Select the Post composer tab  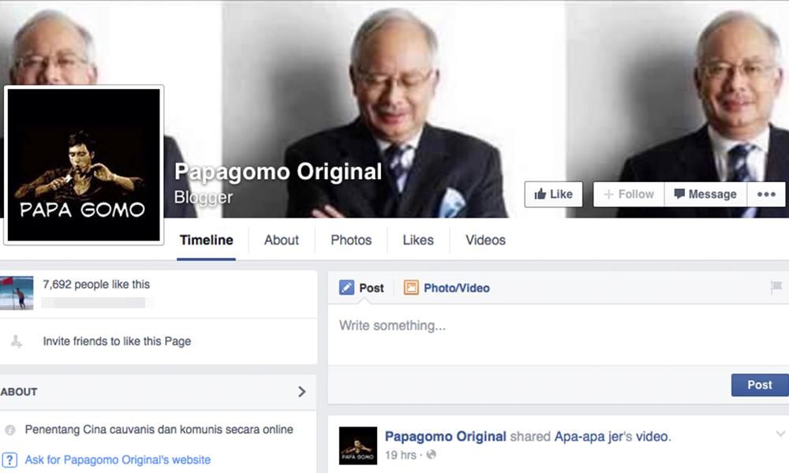pos(361,288)
